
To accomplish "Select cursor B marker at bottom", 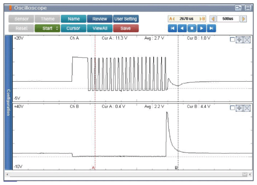I will tap(176, 168).
